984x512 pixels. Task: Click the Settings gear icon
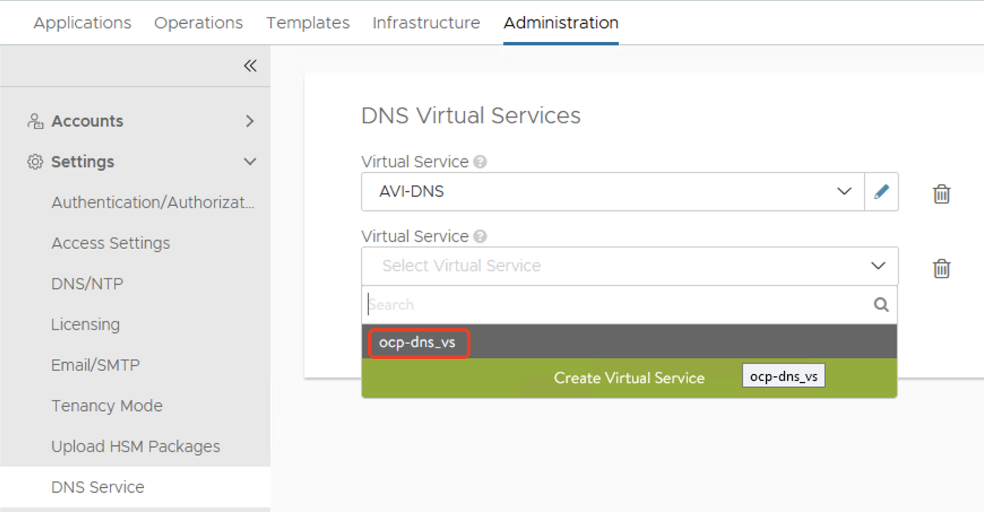(x=35, y=162)
